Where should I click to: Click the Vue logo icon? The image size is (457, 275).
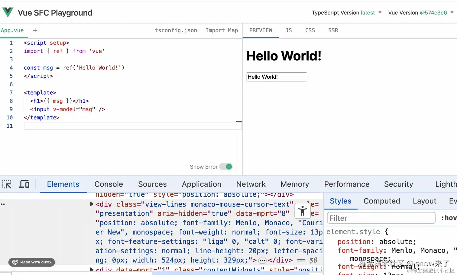(x=8, y=12)
